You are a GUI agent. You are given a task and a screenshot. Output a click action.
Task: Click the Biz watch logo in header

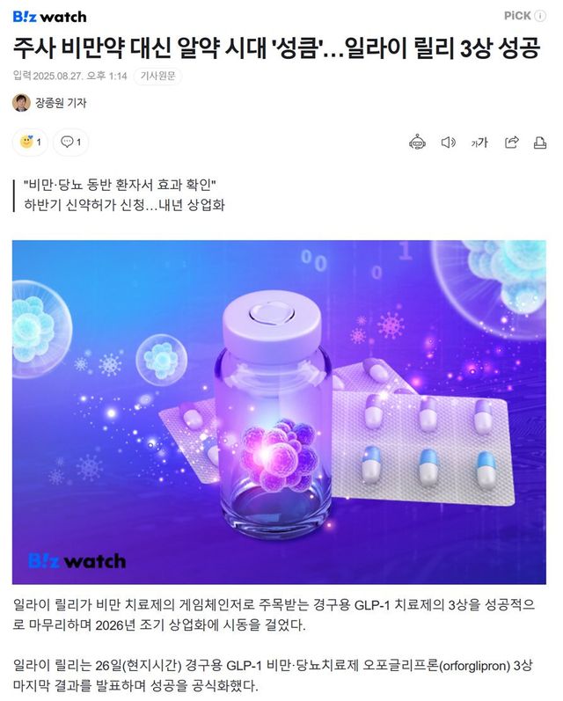click(49, 17)
